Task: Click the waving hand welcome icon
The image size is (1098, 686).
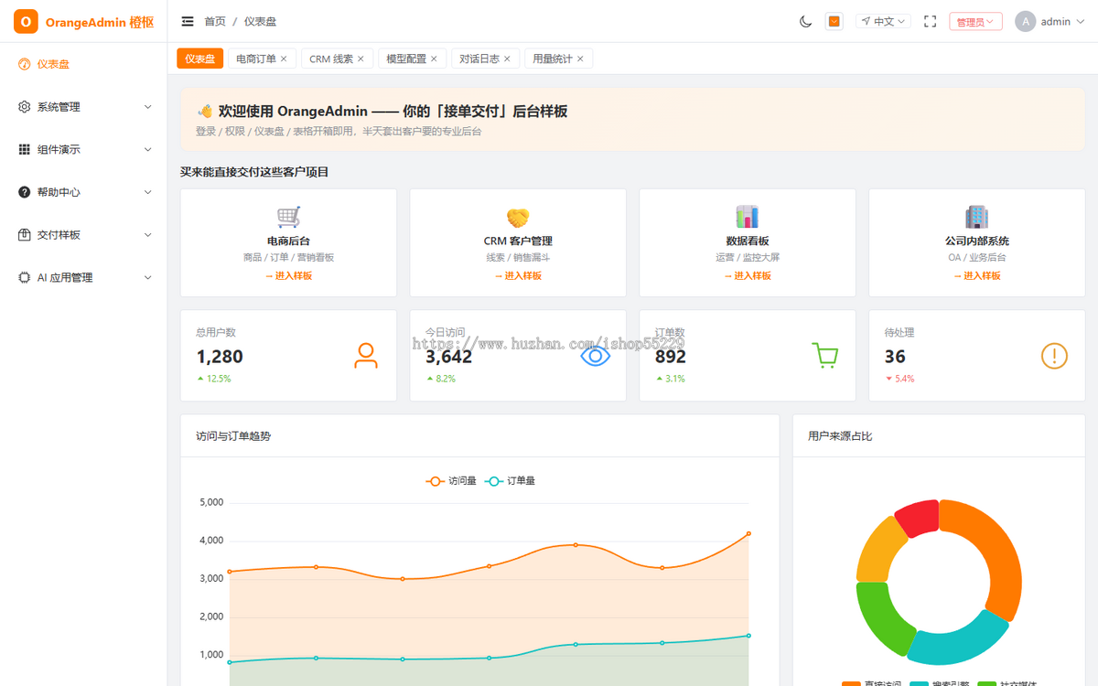Action: click(205, 111)
